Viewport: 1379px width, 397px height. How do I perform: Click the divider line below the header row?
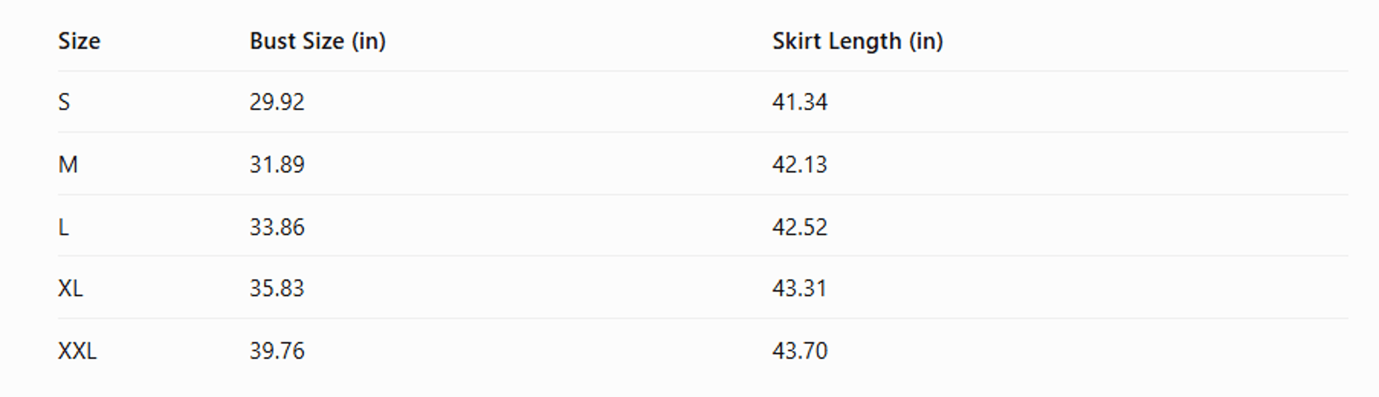click(703, 71)
